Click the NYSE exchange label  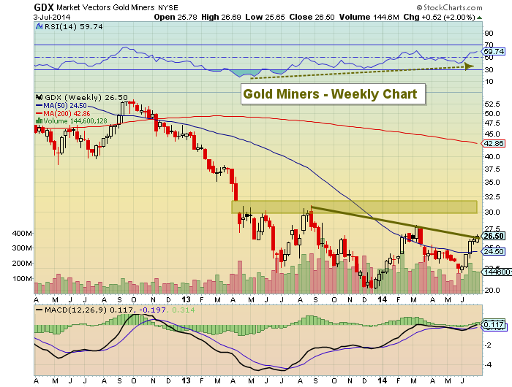click(x=167, y=8)
